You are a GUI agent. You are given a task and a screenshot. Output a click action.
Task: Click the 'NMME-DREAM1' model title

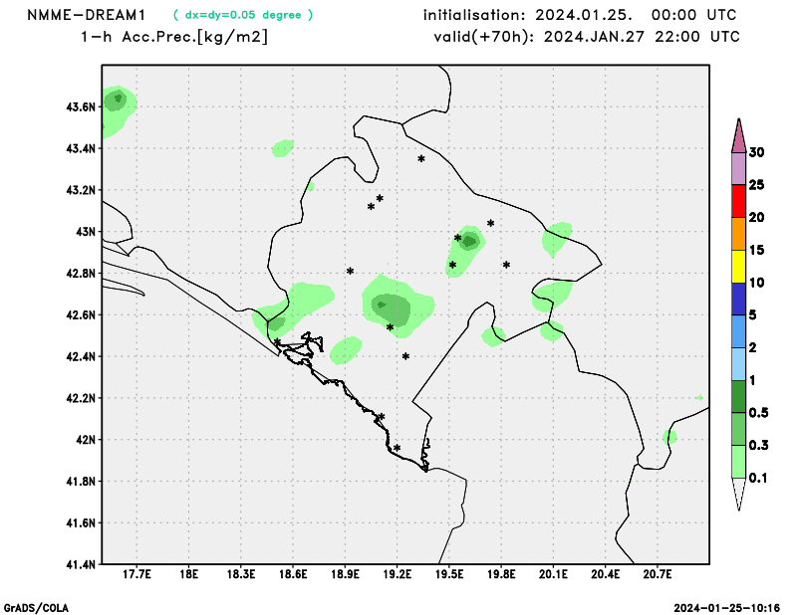pos(87,15)
